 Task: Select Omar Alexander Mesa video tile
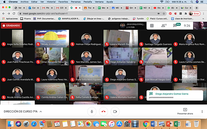click(x=52, y=56)
